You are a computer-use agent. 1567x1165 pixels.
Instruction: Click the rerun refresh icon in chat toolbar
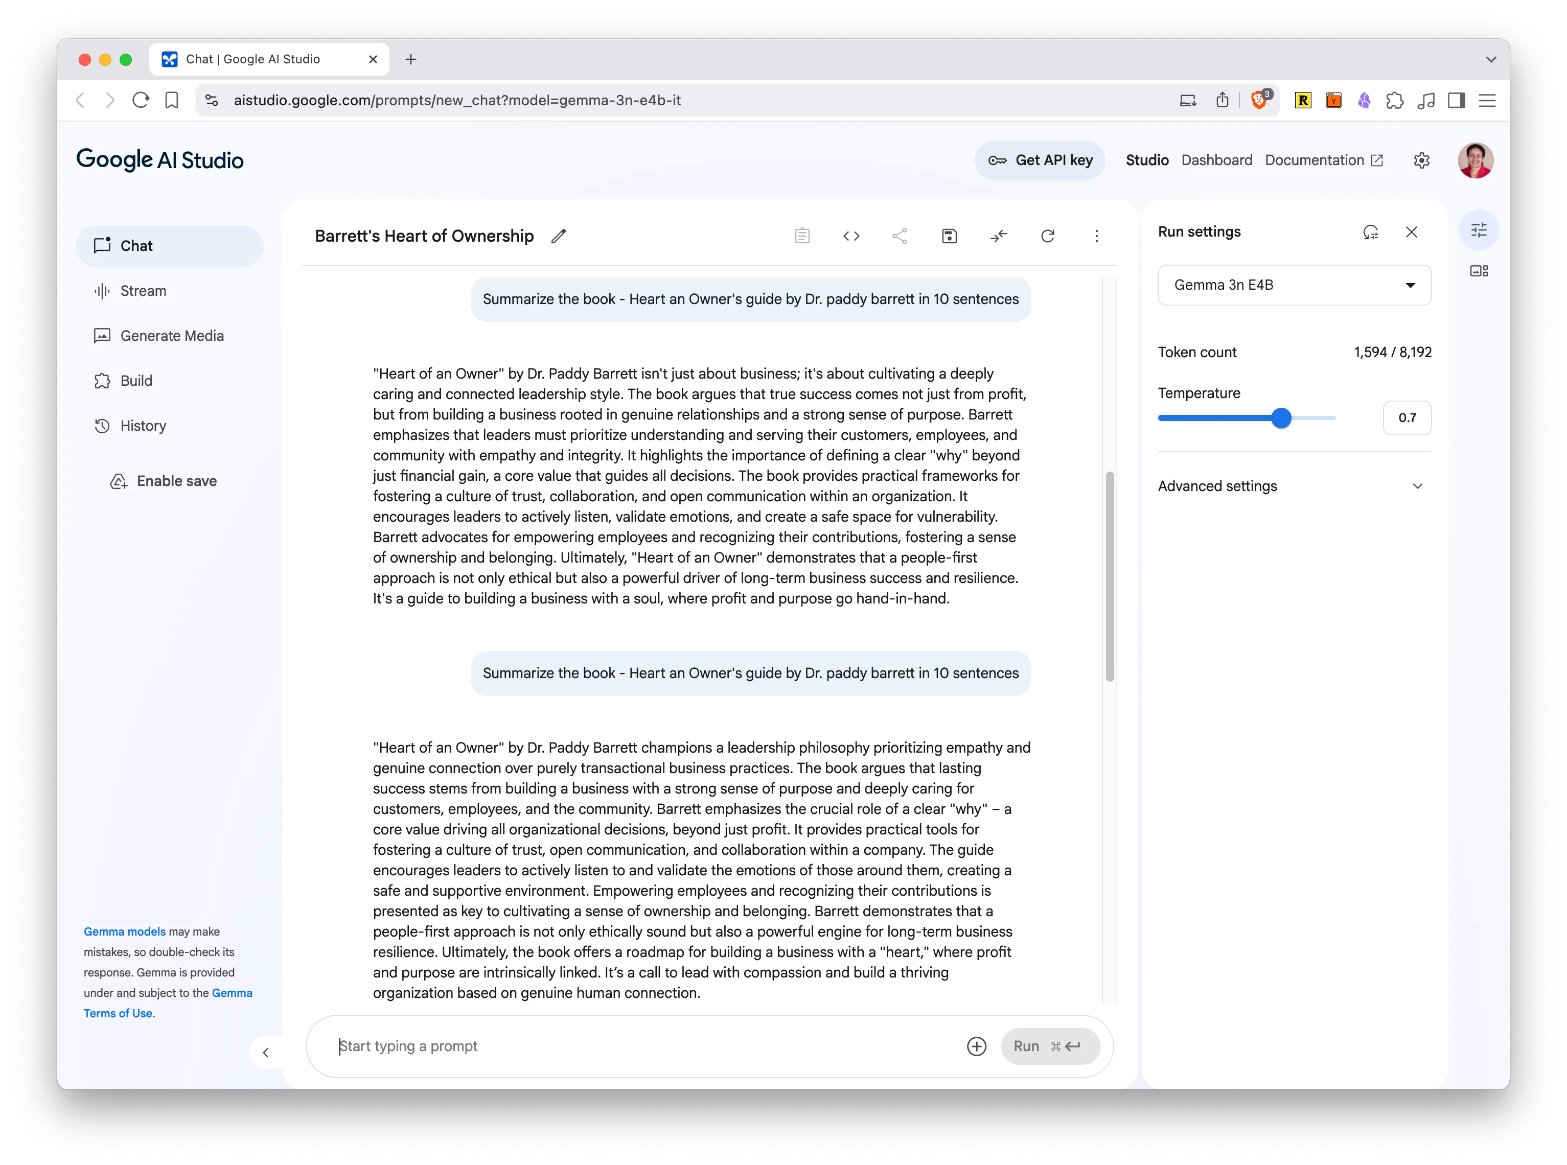pos(1047,236)
